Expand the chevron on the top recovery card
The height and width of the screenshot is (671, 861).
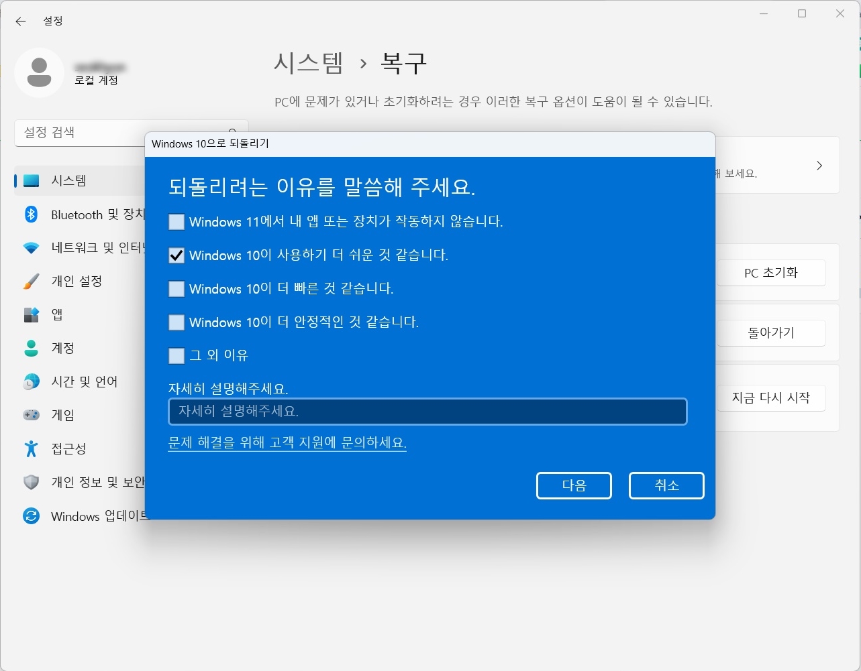(x=819, y=166)
